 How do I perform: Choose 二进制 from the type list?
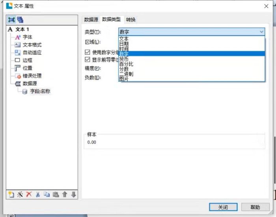click(192, 74)
